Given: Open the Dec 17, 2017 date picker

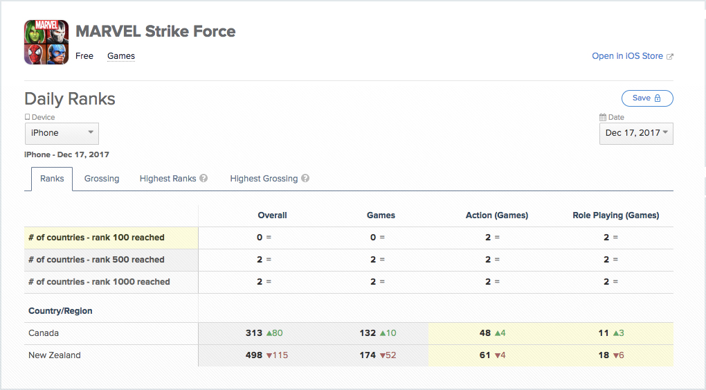Looking at the screenshot, I should [635, 133].
